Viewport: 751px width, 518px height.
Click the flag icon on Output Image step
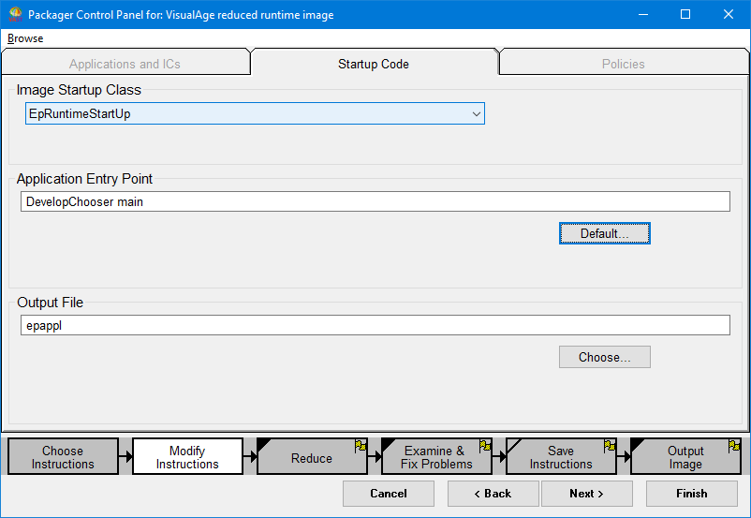[x=734, y=446]
